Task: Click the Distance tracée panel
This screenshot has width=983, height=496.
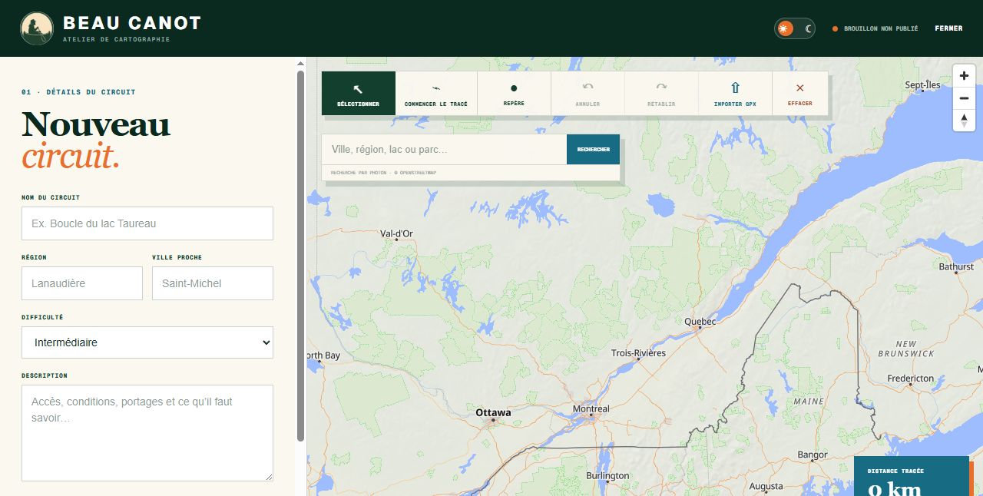Action: (x=912, y=476)
